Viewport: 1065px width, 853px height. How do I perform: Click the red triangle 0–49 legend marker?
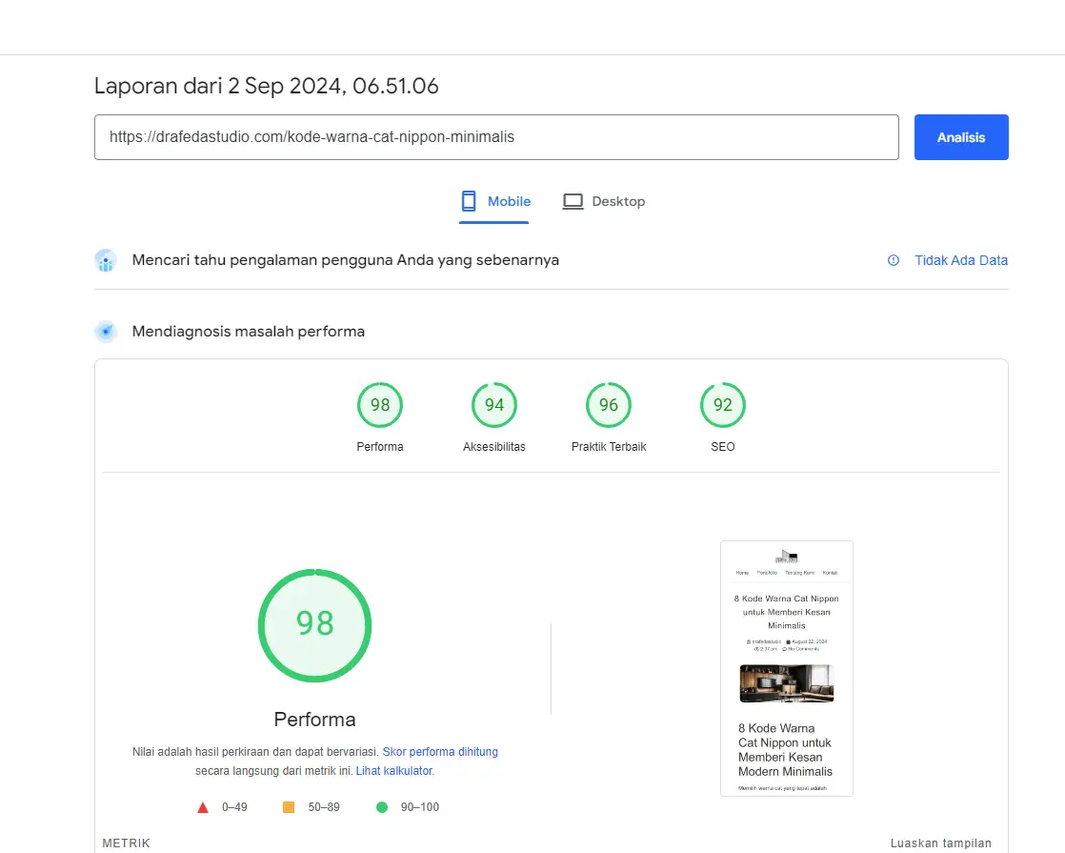point(203,806)
